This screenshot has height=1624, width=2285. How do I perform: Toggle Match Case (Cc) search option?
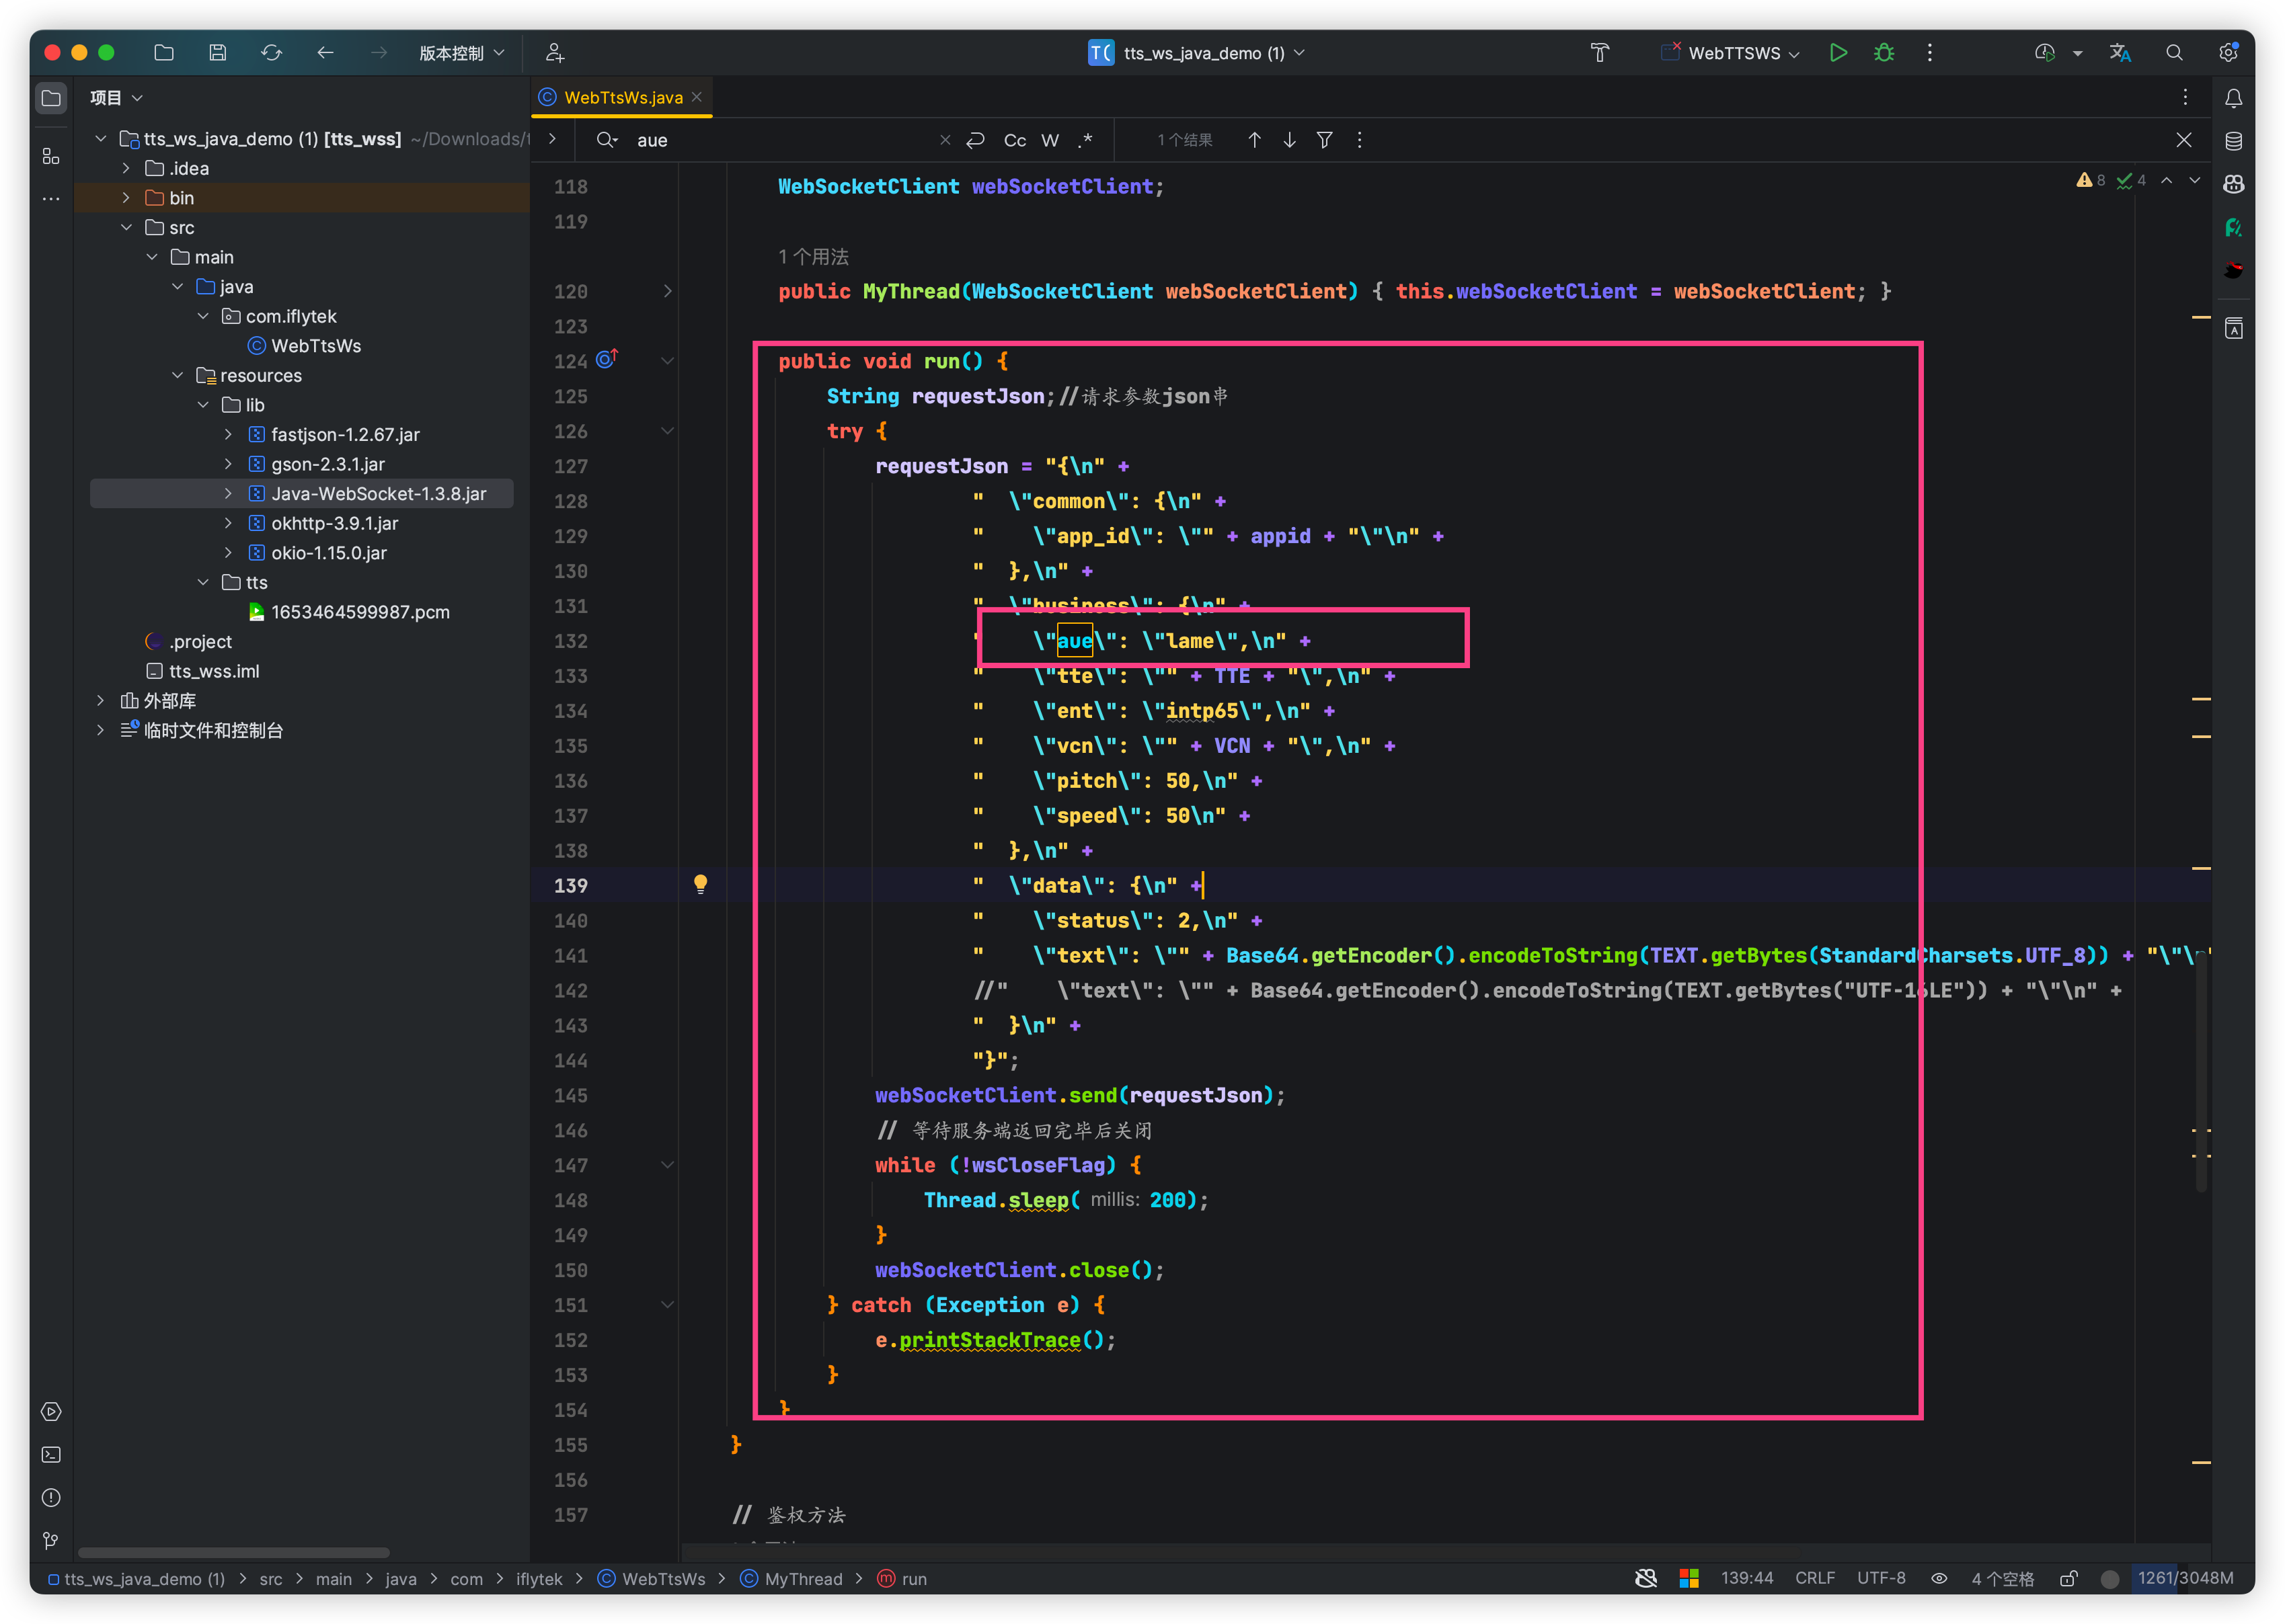point(1015,140)
